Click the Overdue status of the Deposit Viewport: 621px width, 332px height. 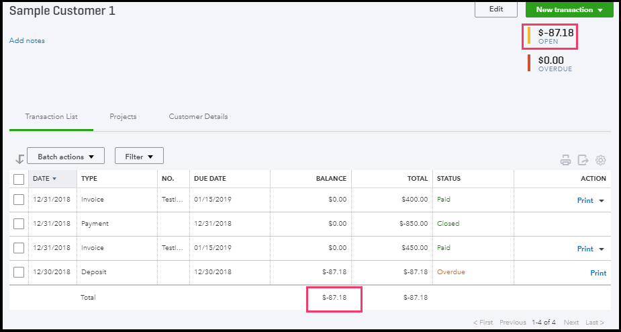tap(450, 272)
